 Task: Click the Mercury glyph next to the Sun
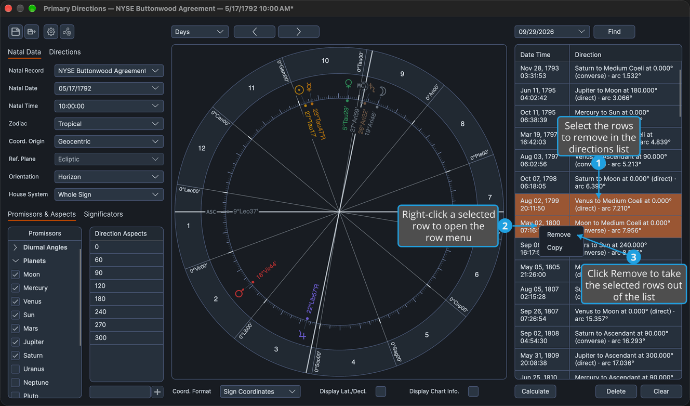pos(309,87)
